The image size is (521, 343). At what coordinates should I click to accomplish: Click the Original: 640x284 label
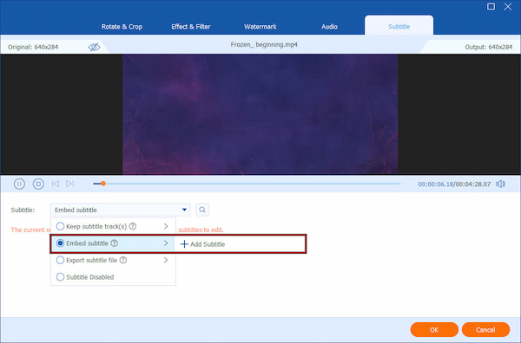[x=33, y=47]
